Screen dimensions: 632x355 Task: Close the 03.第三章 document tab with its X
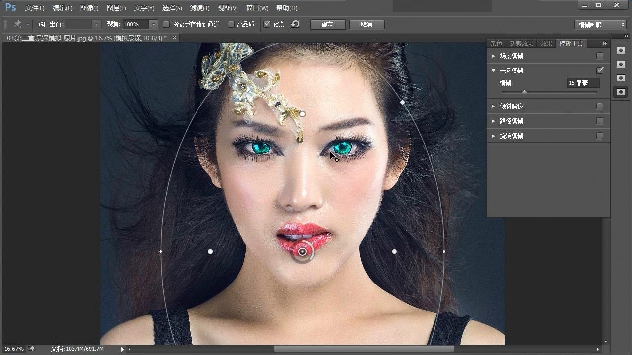(174, 38)
